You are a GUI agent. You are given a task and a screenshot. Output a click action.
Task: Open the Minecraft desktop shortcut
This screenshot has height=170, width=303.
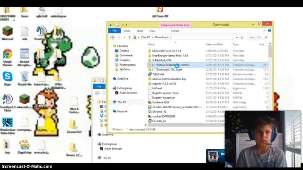click(8, 33)
